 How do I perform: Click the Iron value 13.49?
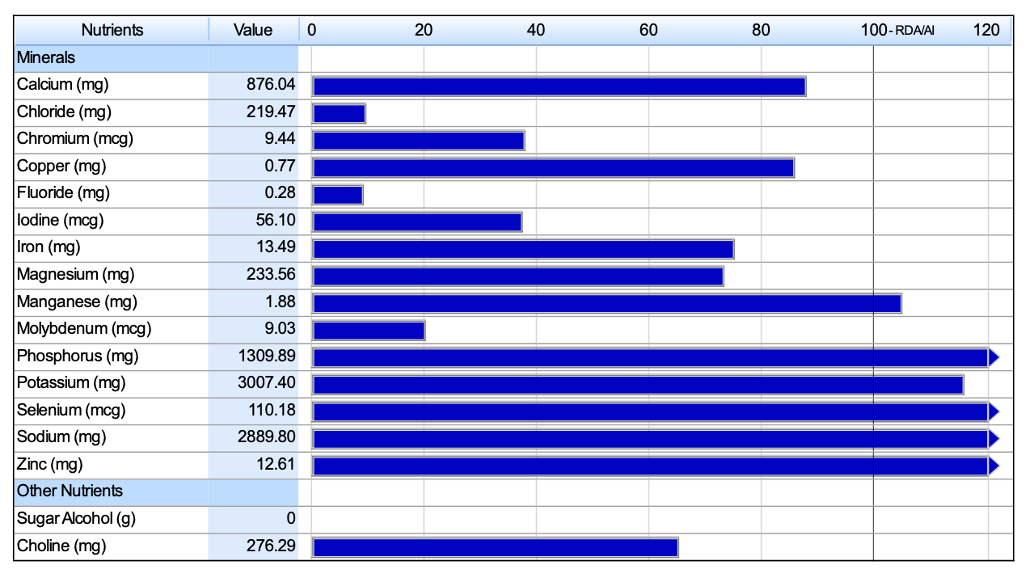coord(276,247)
